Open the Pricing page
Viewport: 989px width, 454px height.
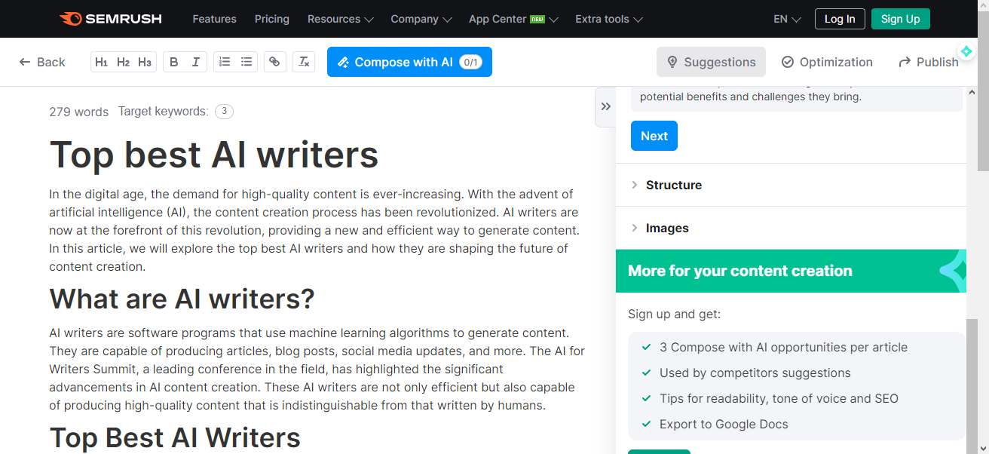click(272, 19)
